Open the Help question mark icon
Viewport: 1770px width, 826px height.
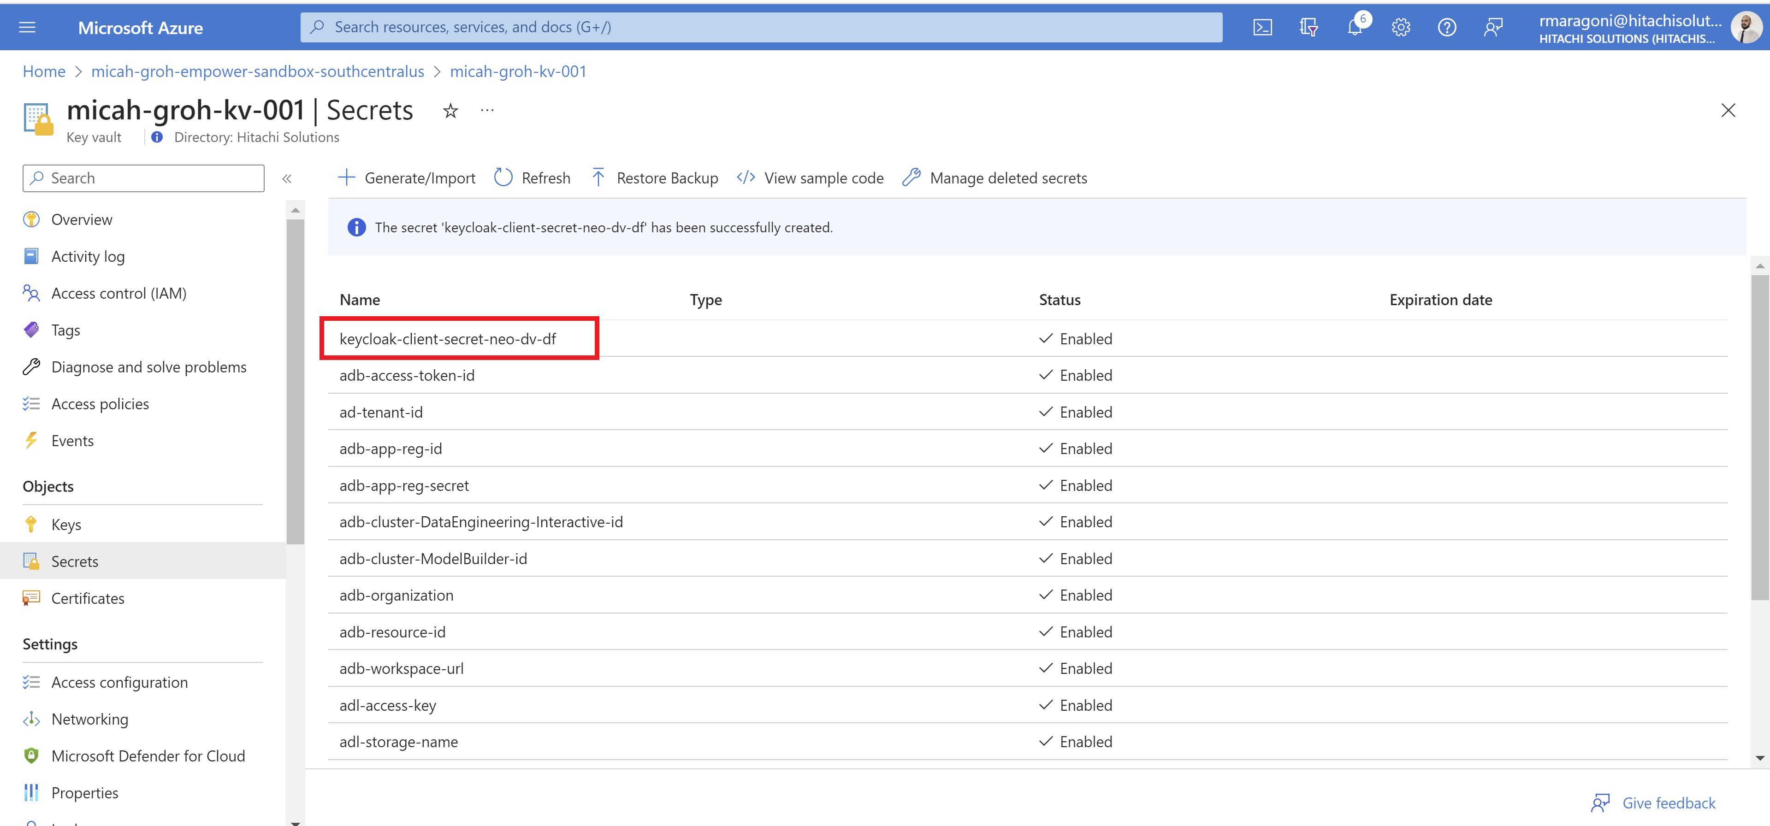(1446, 28)
